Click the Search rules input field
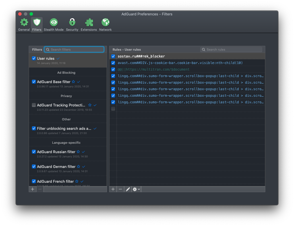294x226 pixels. 231,50
